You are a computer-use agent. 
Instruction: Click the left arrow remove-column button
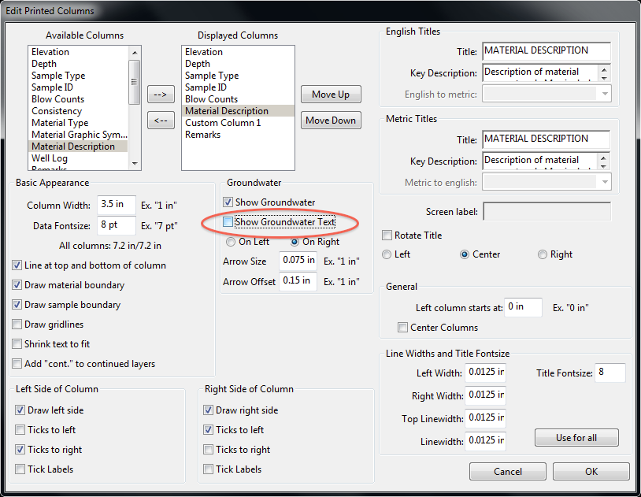(x=161, y=121)
